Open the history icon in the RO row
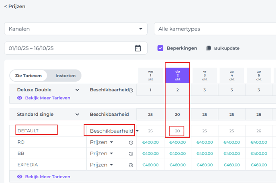Image resolution: width=276 pixels, height=183 pixels. (131, 142)
